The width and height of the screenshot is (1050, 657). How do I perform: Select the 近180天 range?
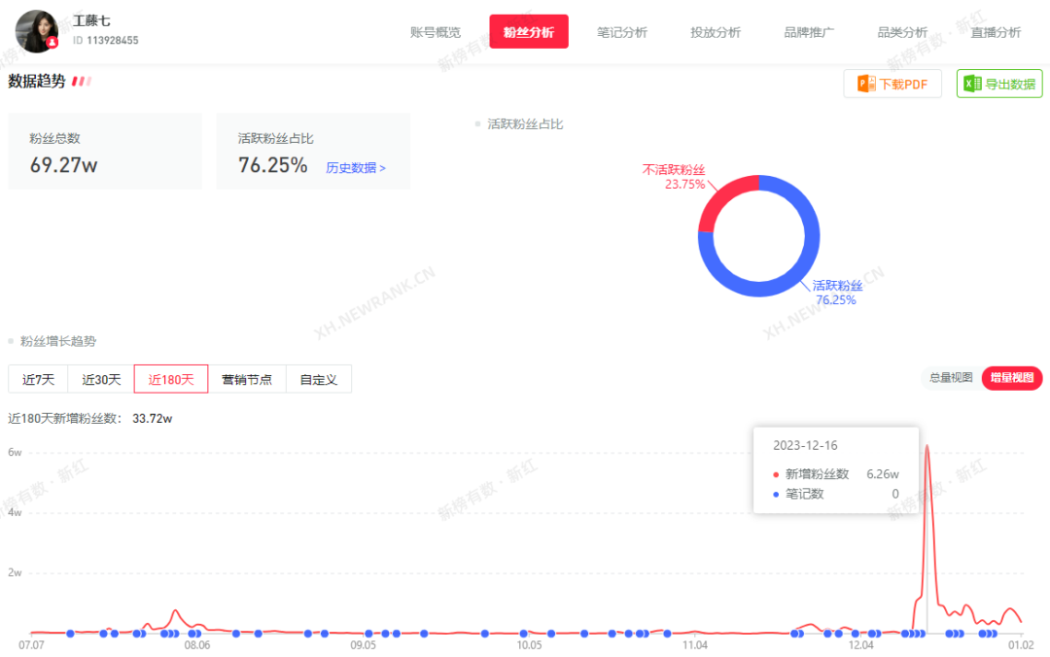(171, 379)
